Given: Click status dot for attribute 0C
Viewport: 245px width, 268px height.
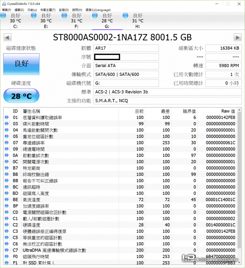Looking at the screenshot, I should (7, 161).
